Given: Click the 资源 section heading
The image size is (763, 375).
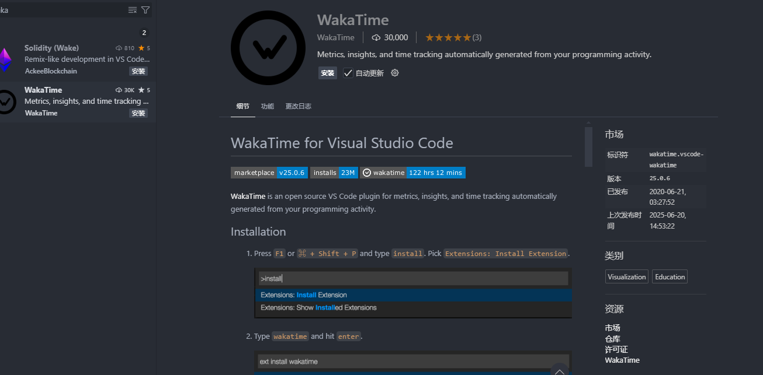Looking at the screenshot, I should 614,309.
